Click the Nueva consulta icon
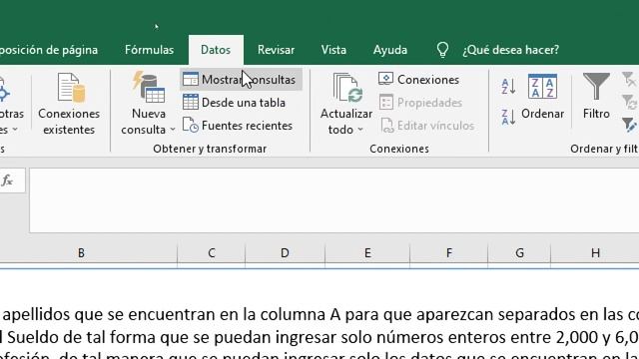639x359 pixels. click(x=149, y=87)
